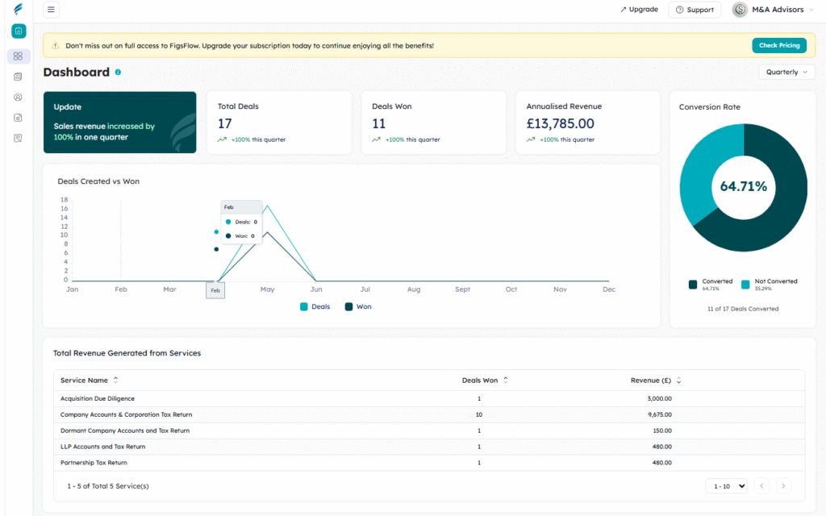The width and height of the screenshot is (826, 516).
Task: Click the FigsFlow logo in the sidebar
Action: pyautogui.click(x=17, y=10)
